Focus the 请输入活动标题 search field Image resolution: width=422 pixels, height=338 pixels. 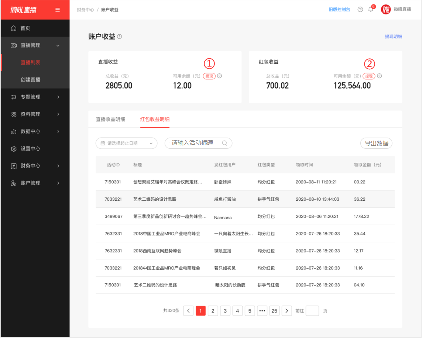tap(198, 143)
